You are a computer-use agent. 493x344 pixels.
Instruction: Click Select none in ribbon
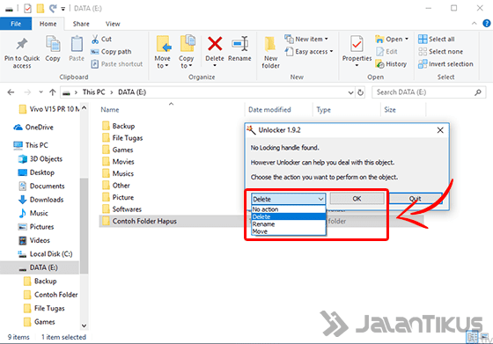(440, 52)
